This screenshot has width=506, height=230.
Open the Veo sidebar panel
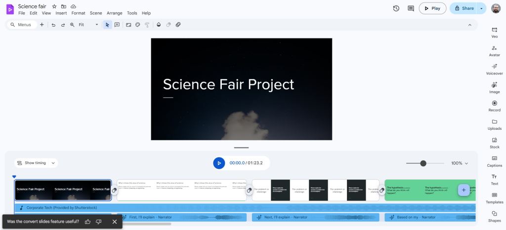(x=494, y=33)
